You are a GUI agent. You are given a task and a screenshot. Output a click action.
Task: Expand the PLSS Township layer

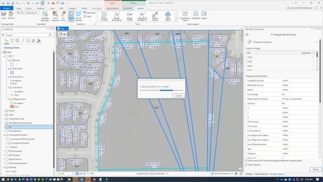[x=5, y=151]
